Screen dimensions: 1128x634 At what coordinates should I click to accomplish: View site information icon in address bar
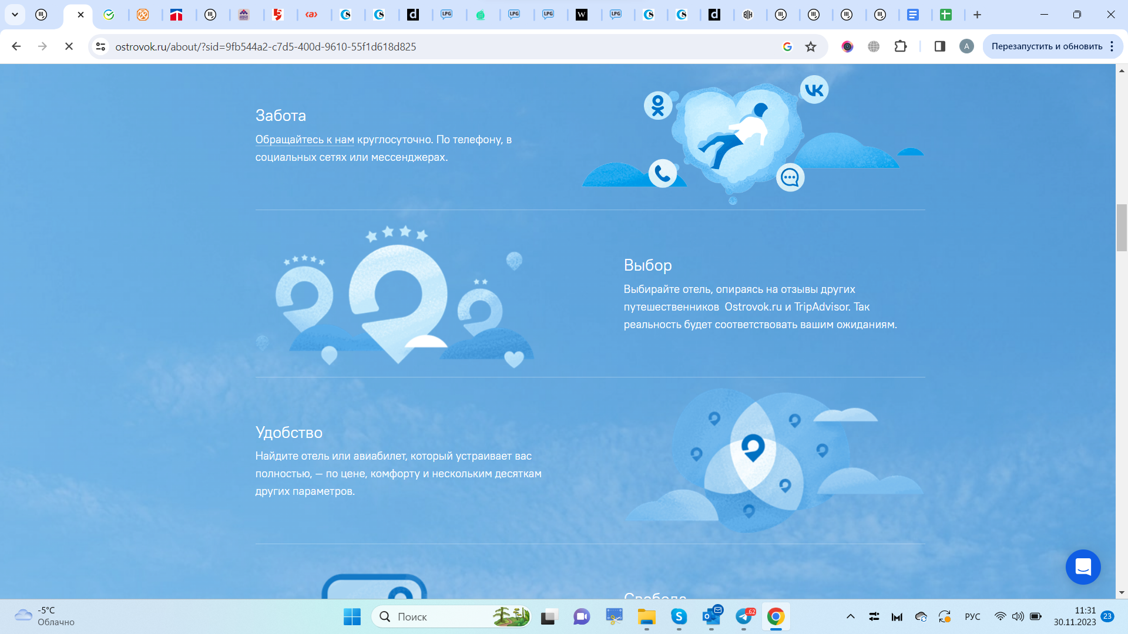pos(101,46)
